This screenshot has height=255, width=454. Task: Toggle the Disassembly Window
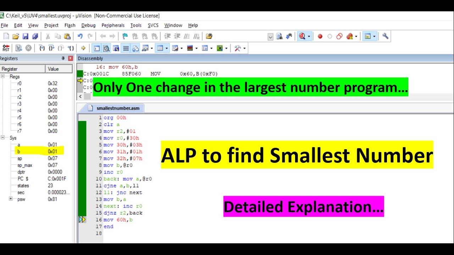click(x=106, y=48)
